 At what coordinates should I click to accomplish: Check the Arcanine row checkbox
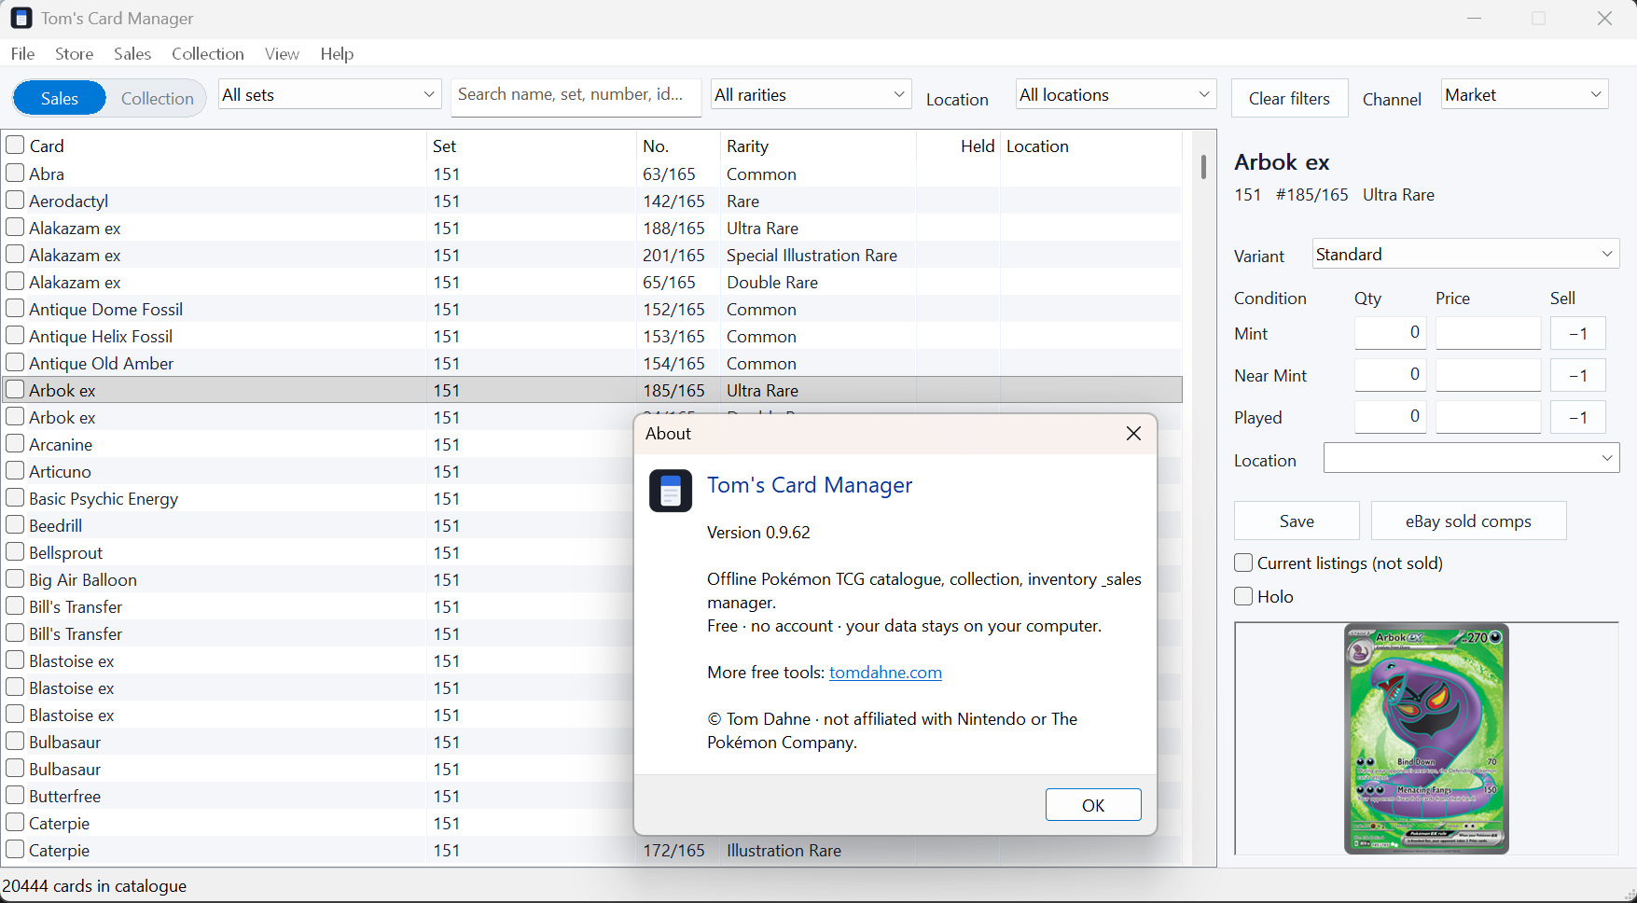pyautogui.click(x=15, y=443)
